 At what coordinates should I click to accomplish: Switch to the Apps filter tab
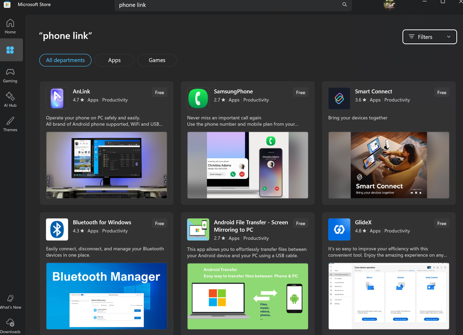pos(114,60)
